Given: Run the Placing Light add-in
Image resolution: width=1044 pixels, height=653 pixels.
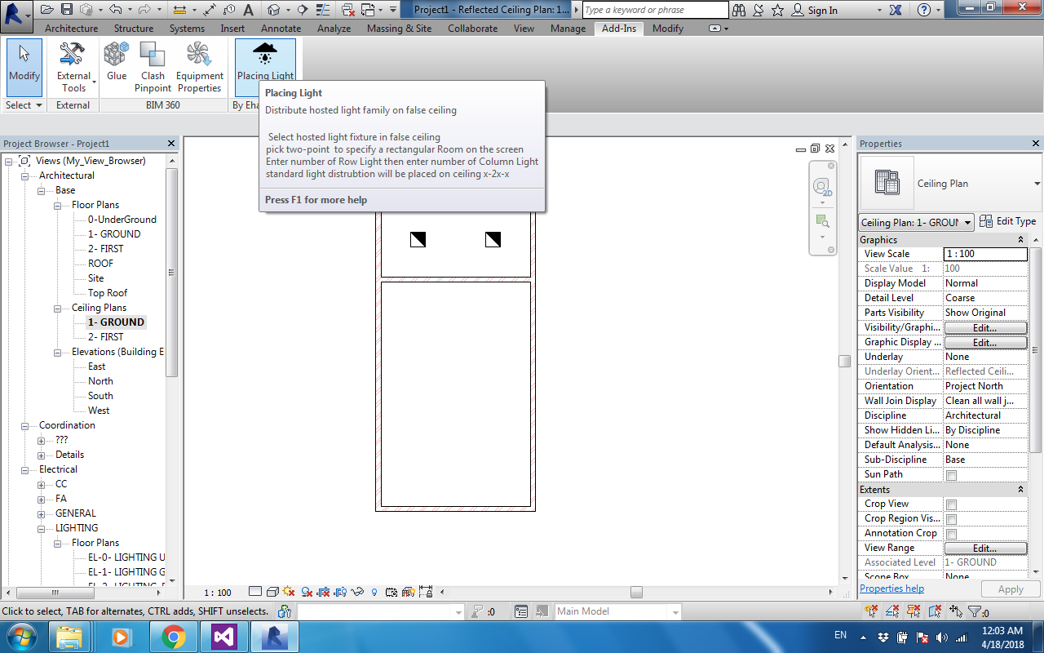Looking at the screenshot, I should click(265, 62).
